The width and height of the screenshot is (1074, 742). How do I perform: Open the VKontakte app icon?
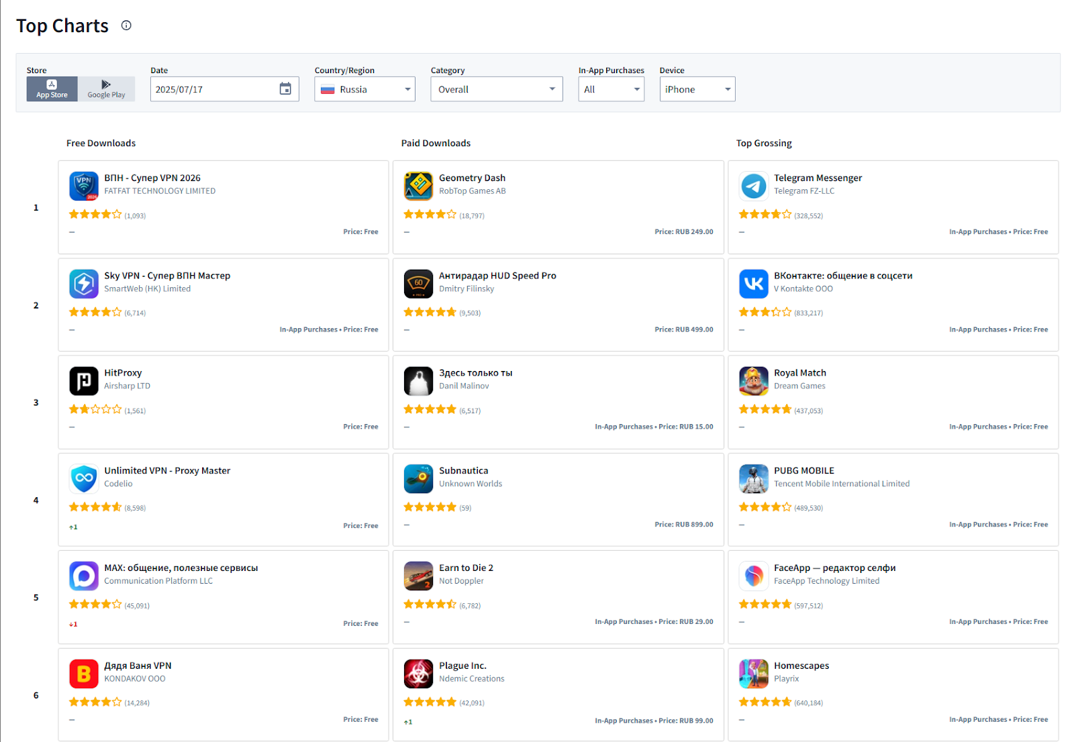tap(753, 284)
